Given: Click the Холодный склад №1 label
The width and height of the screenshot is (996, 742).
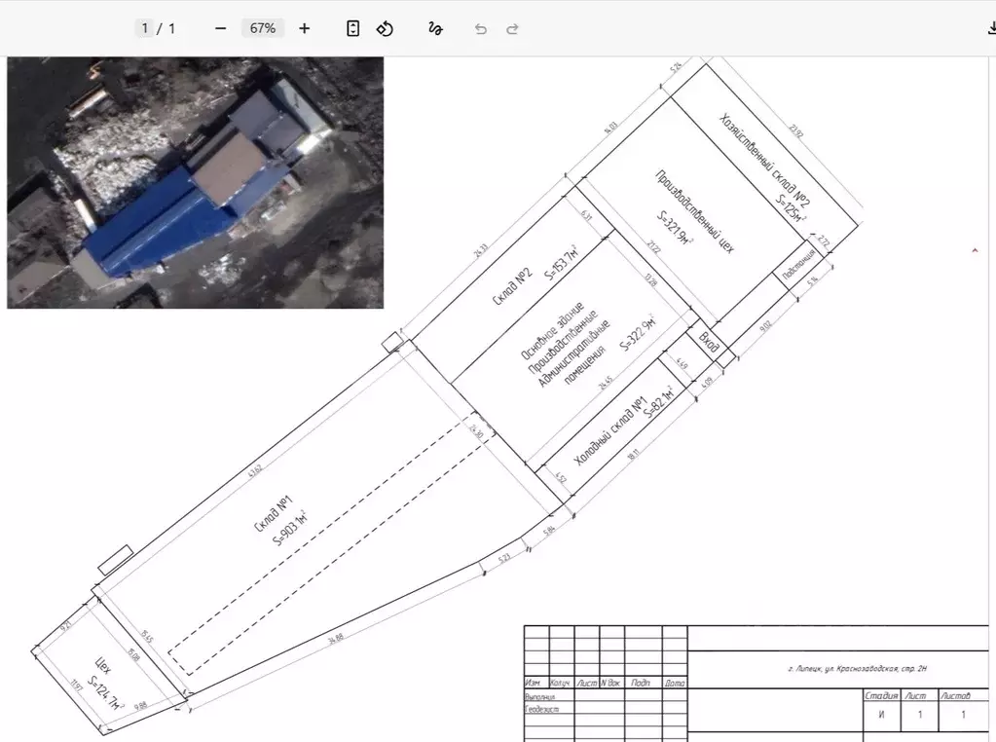Looking at the screenshot, I should tap(609, 430).
